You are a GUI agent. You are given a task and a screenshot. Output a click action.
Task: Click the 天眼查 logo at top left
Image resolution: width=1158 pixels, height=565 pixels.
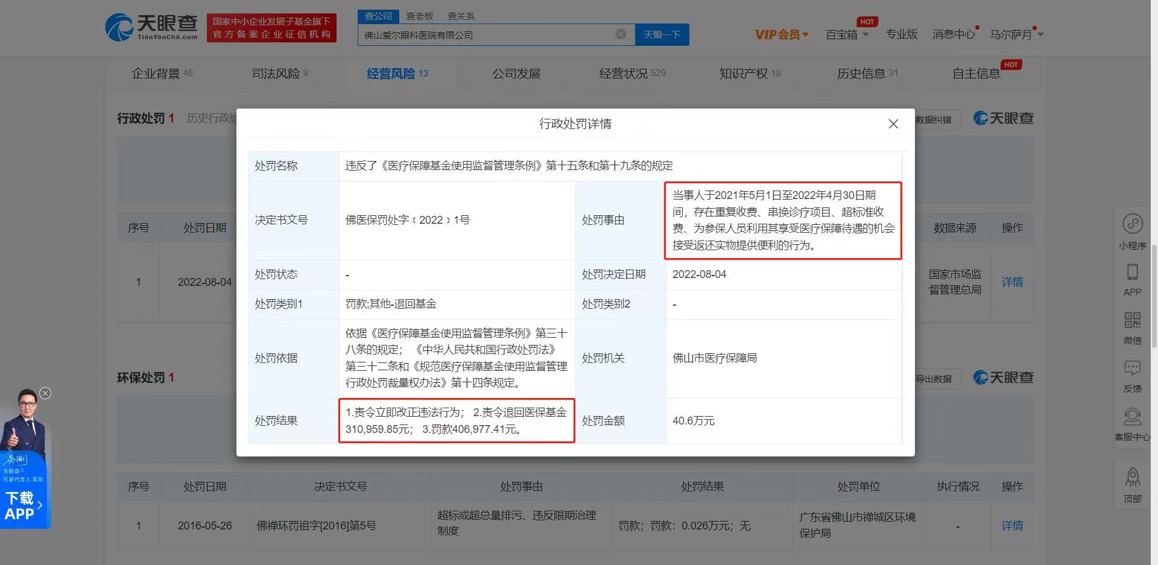point(151,28)
